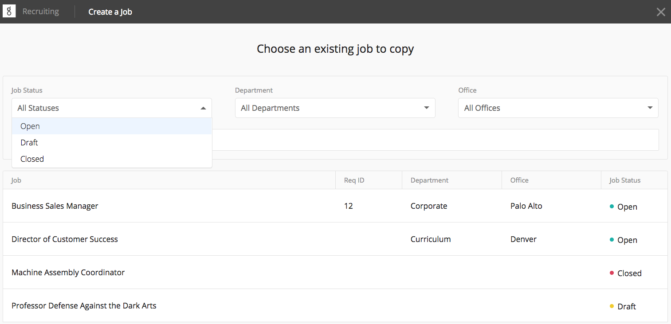This screenshot has width=671, height=324.
Task: Collapse the Job Status dropdown arrow
Action: click(203, 108)
